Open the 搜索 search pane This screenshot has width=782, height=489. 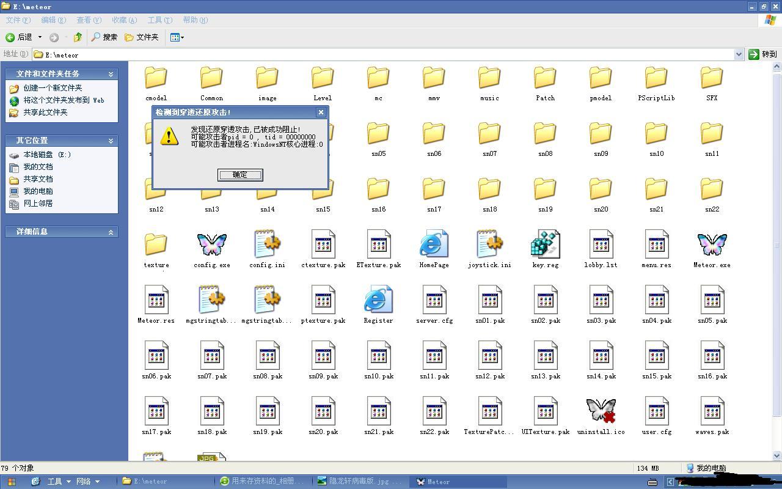tap(104, 37)
